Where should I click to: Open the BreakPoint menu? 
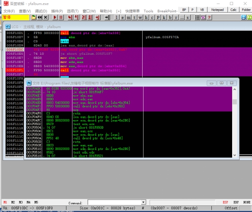click(168, 11)
